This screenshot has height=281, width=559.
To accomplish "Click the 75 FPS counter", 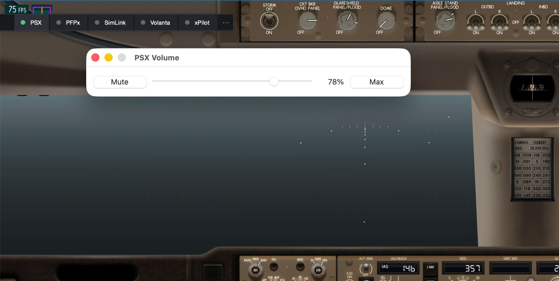I will point(17,10).
